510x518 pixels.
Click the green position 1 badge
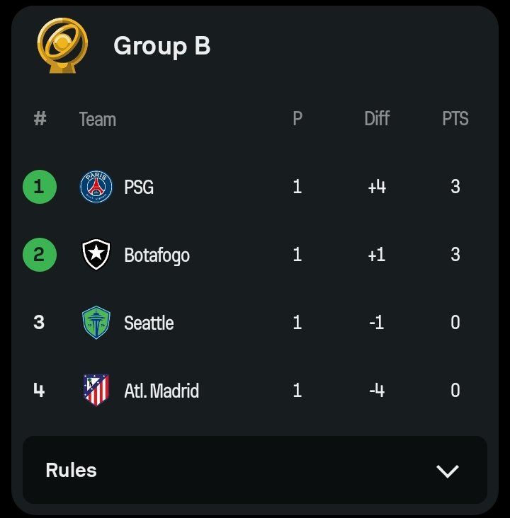coord(40,187)
